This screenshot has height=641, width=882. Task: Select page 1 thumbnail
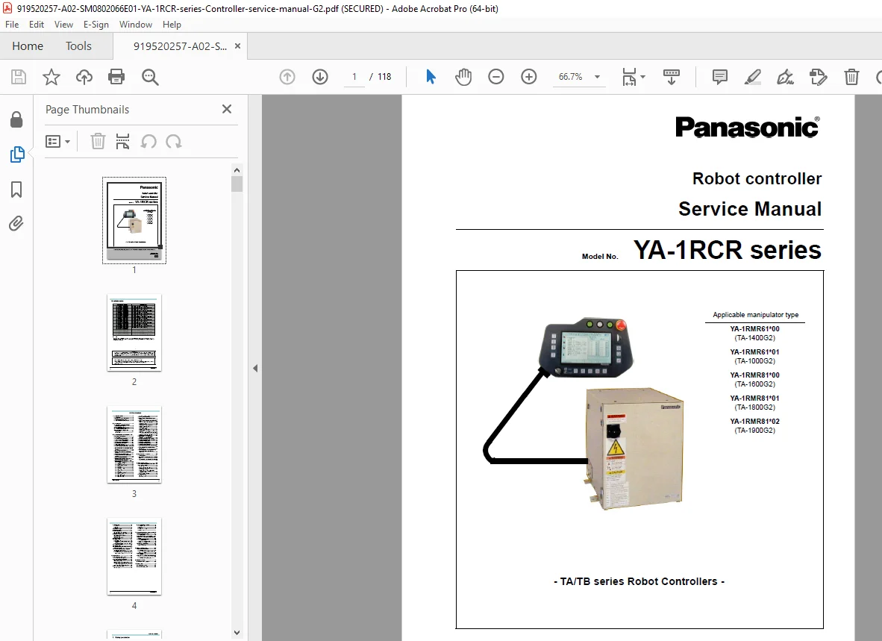tap(134, 220)
